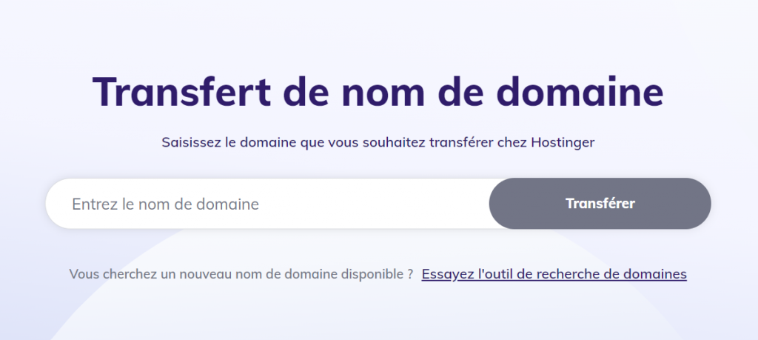Click the "Vous cherchez un nouveau nom" text

(x=241, y=274)
